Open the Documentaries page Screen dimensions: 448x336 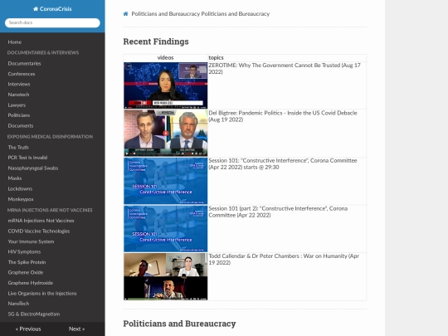point(24,63)
